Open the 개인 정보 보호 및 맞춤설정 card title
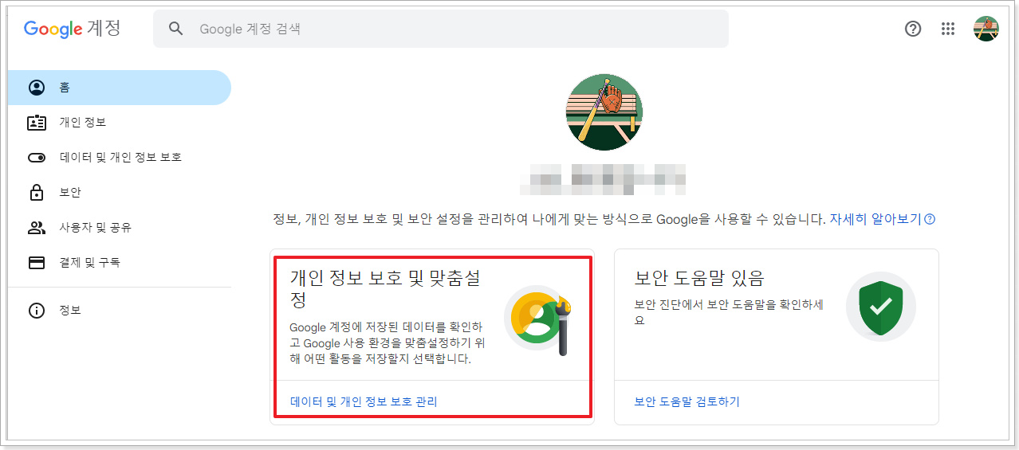 tap(384, 289)
